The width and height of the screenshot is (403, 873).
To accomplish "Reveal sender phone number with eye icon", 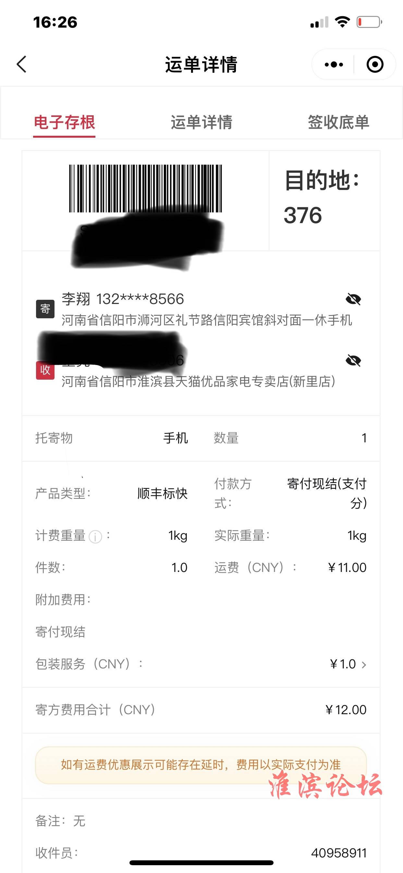I will 353,299.
